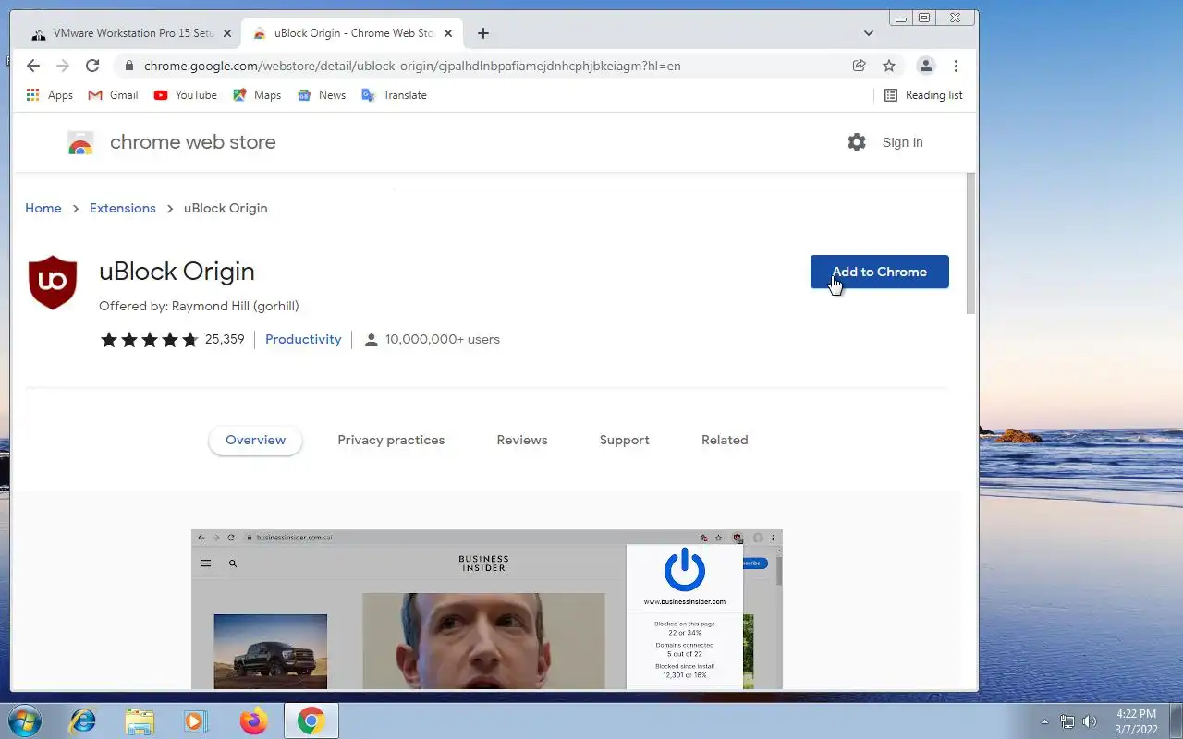
Task: Expand the tab search dropdown arrow
Action: pyautogui.click(x=868, y=33)
